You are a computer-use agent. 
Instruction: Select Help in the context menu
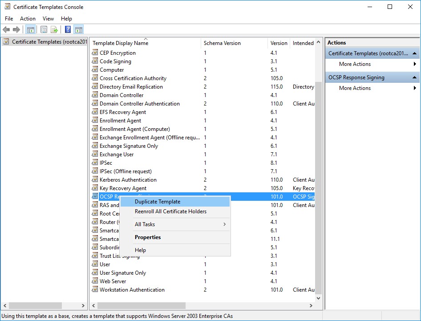tap(175, 250)
